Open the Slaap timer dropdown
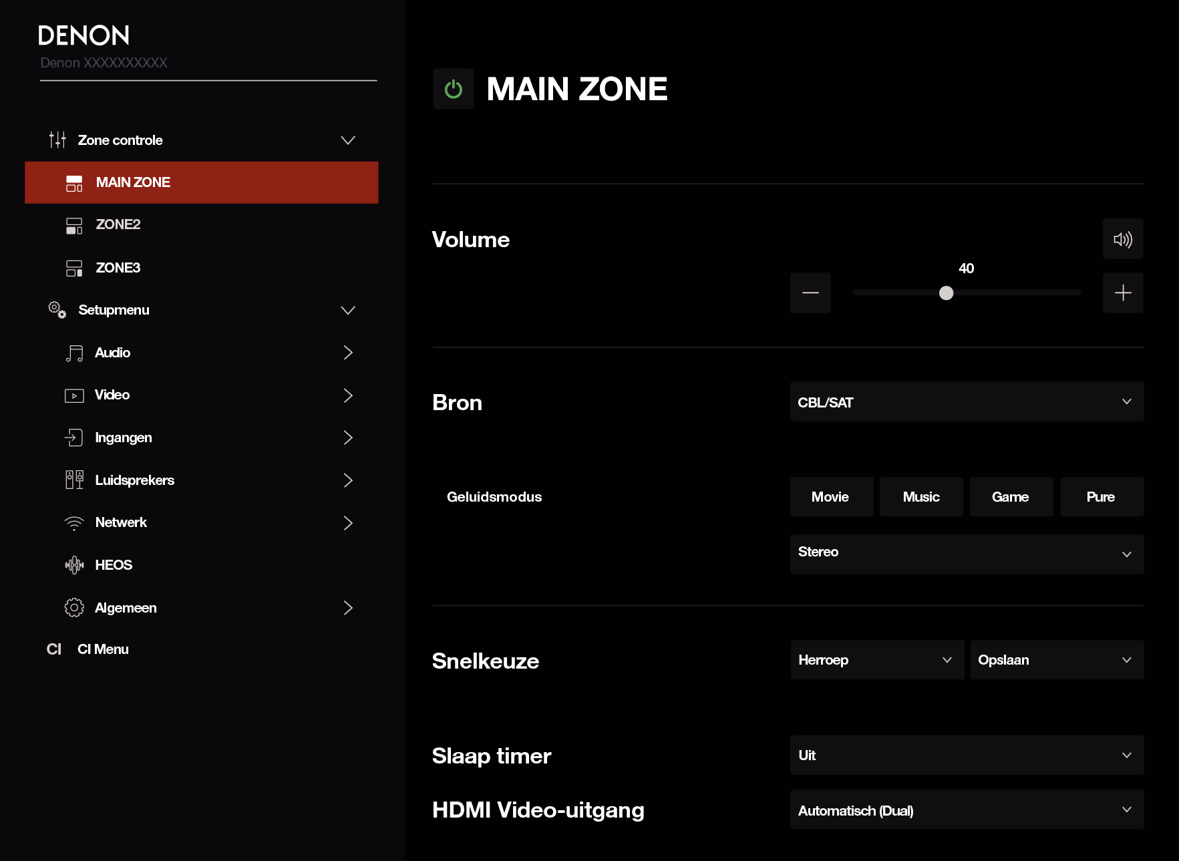This screenshot has height=861, width=1179. pos(966,755)
